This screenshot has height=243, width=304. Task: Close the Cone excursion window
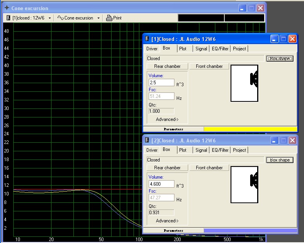[260, 8]
